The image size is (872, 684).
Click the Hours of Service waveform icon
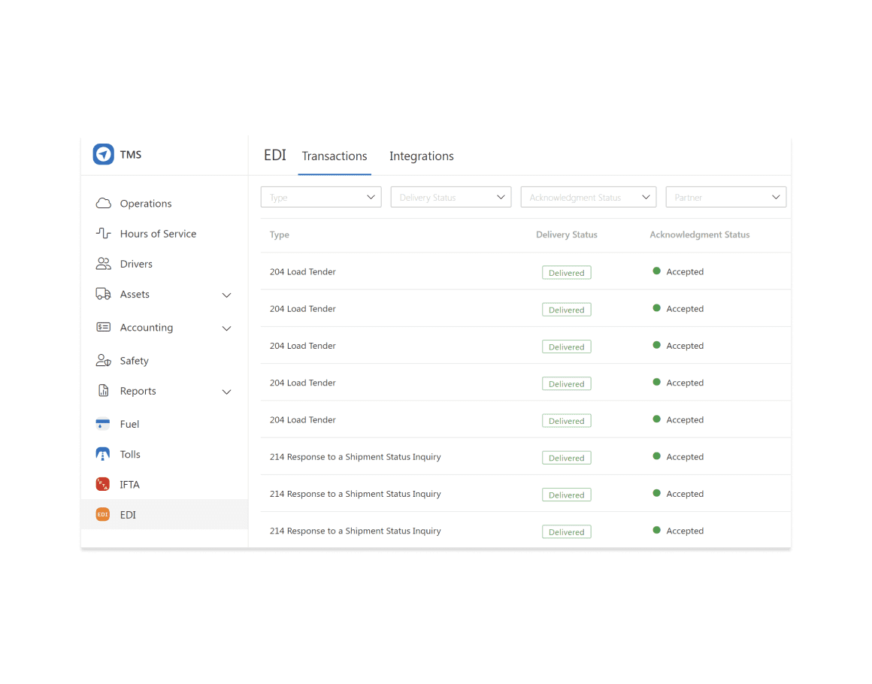point(103,233)
